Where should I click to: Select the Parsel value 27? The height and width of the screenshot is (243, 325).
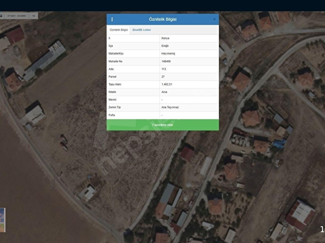[163, 76]
